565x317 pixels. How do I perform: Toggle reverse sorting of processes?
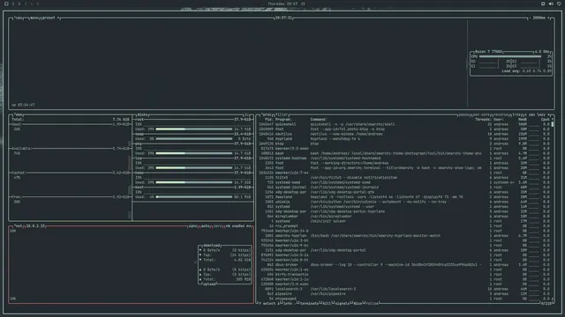[x=501, y=114]
